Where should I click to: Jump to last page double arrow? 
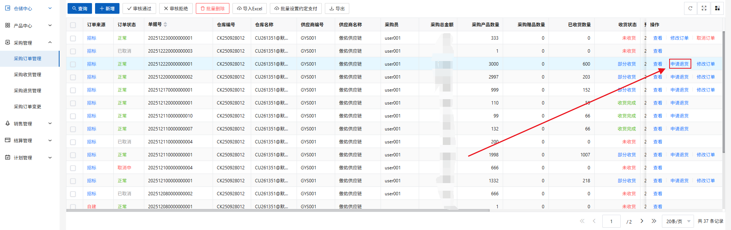[654, 221]
